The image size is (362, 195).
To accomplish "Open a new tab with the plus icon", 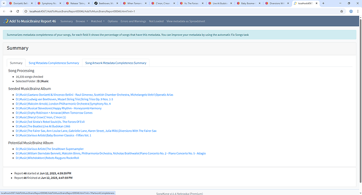I will [323, 3].
